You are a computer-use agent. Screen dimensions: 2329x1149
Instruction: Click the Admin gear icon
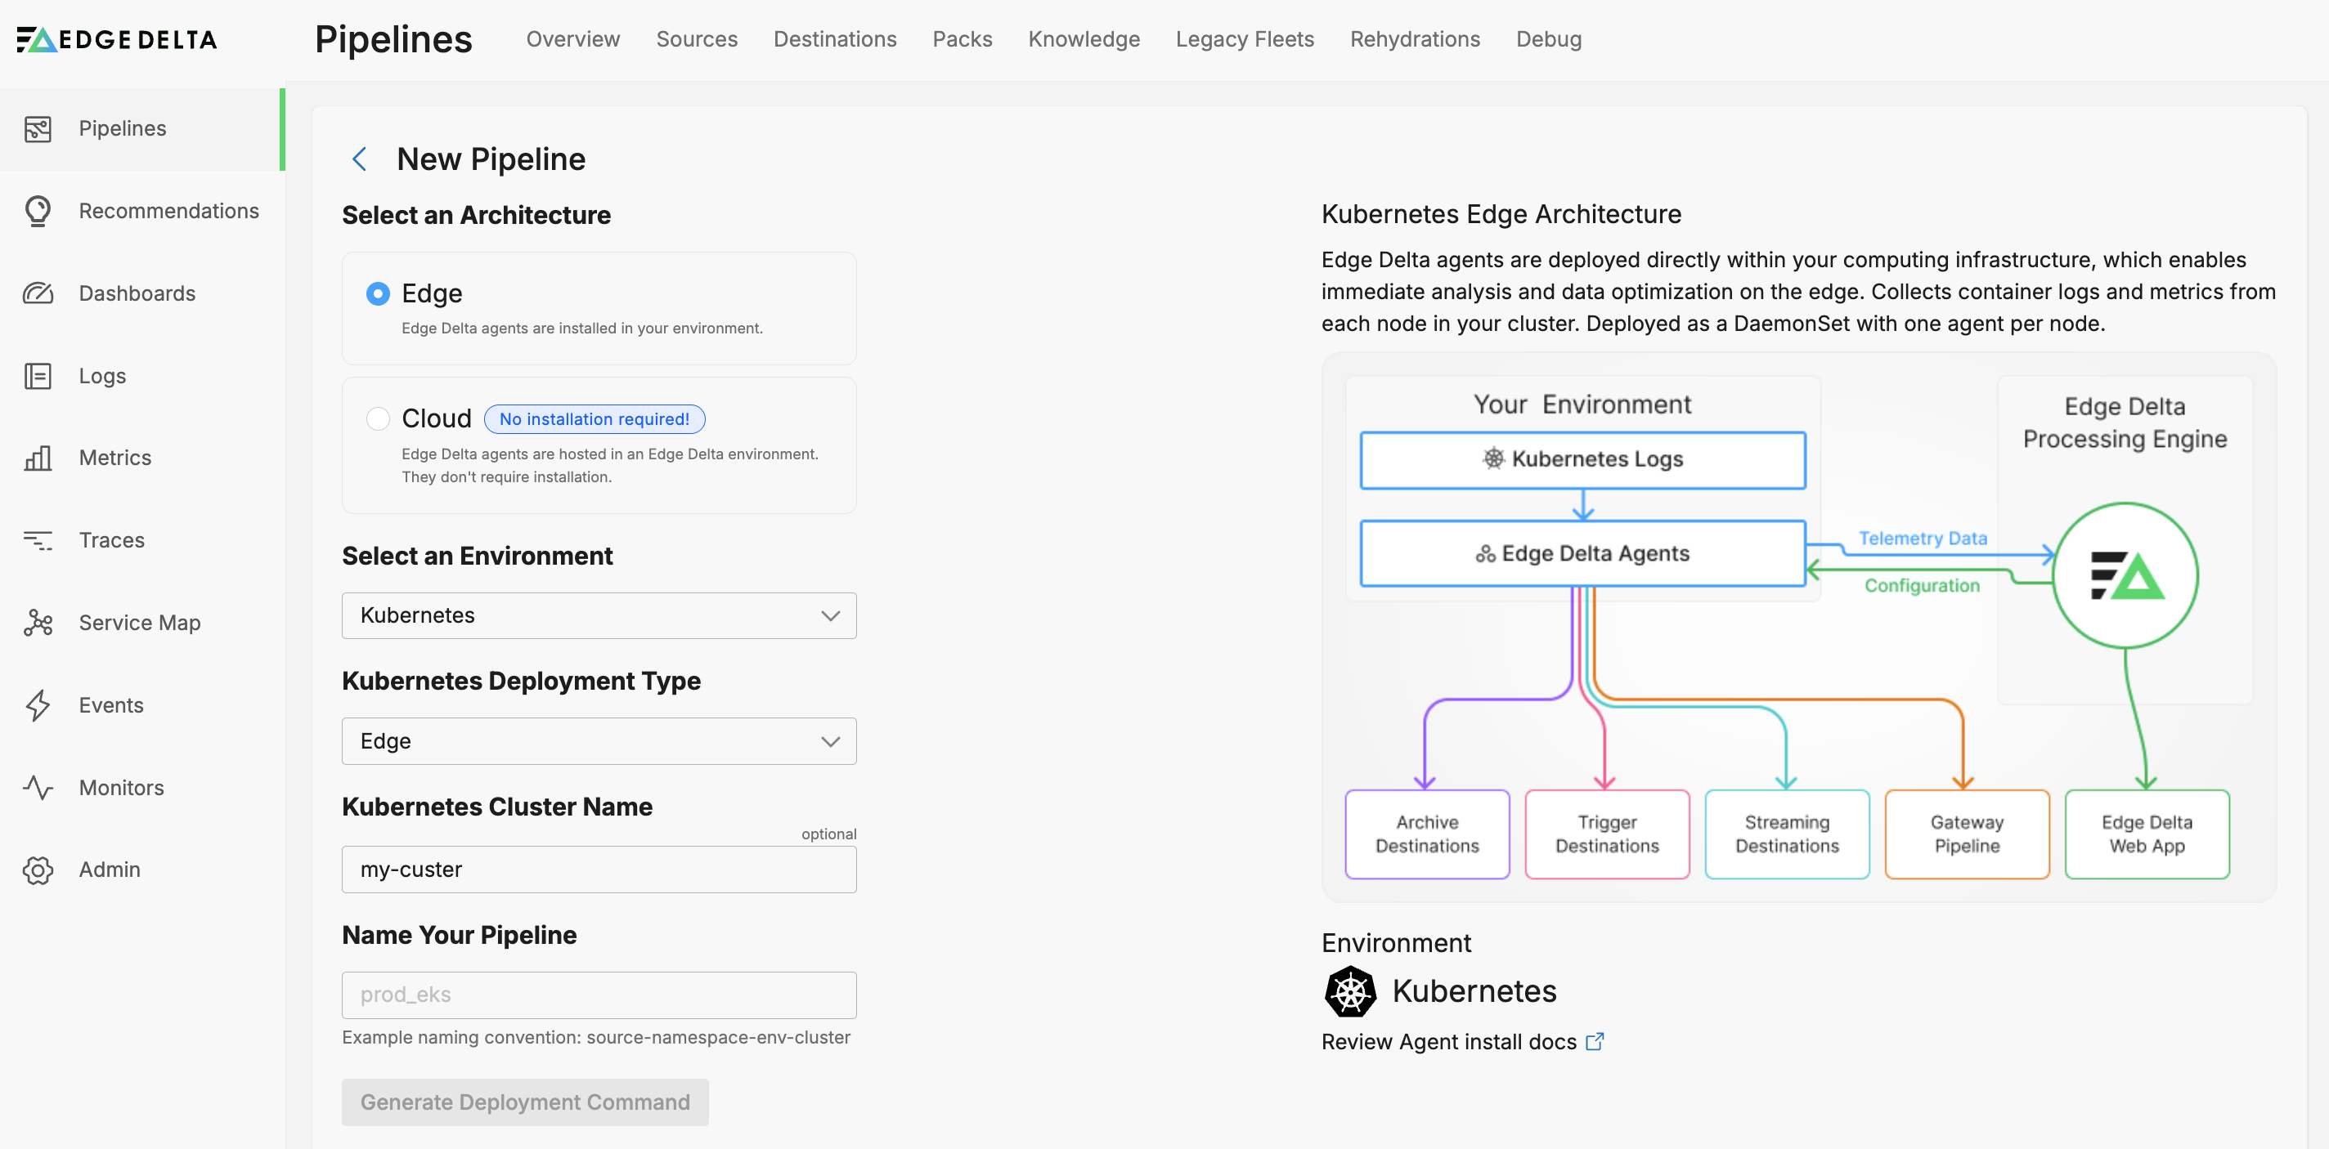(38, 870)
